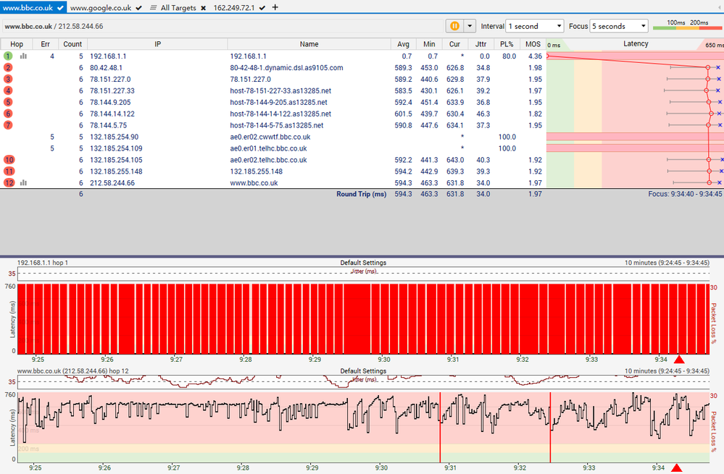Click the PL% column header
724x474 pixels.
(x=507, y=44)
